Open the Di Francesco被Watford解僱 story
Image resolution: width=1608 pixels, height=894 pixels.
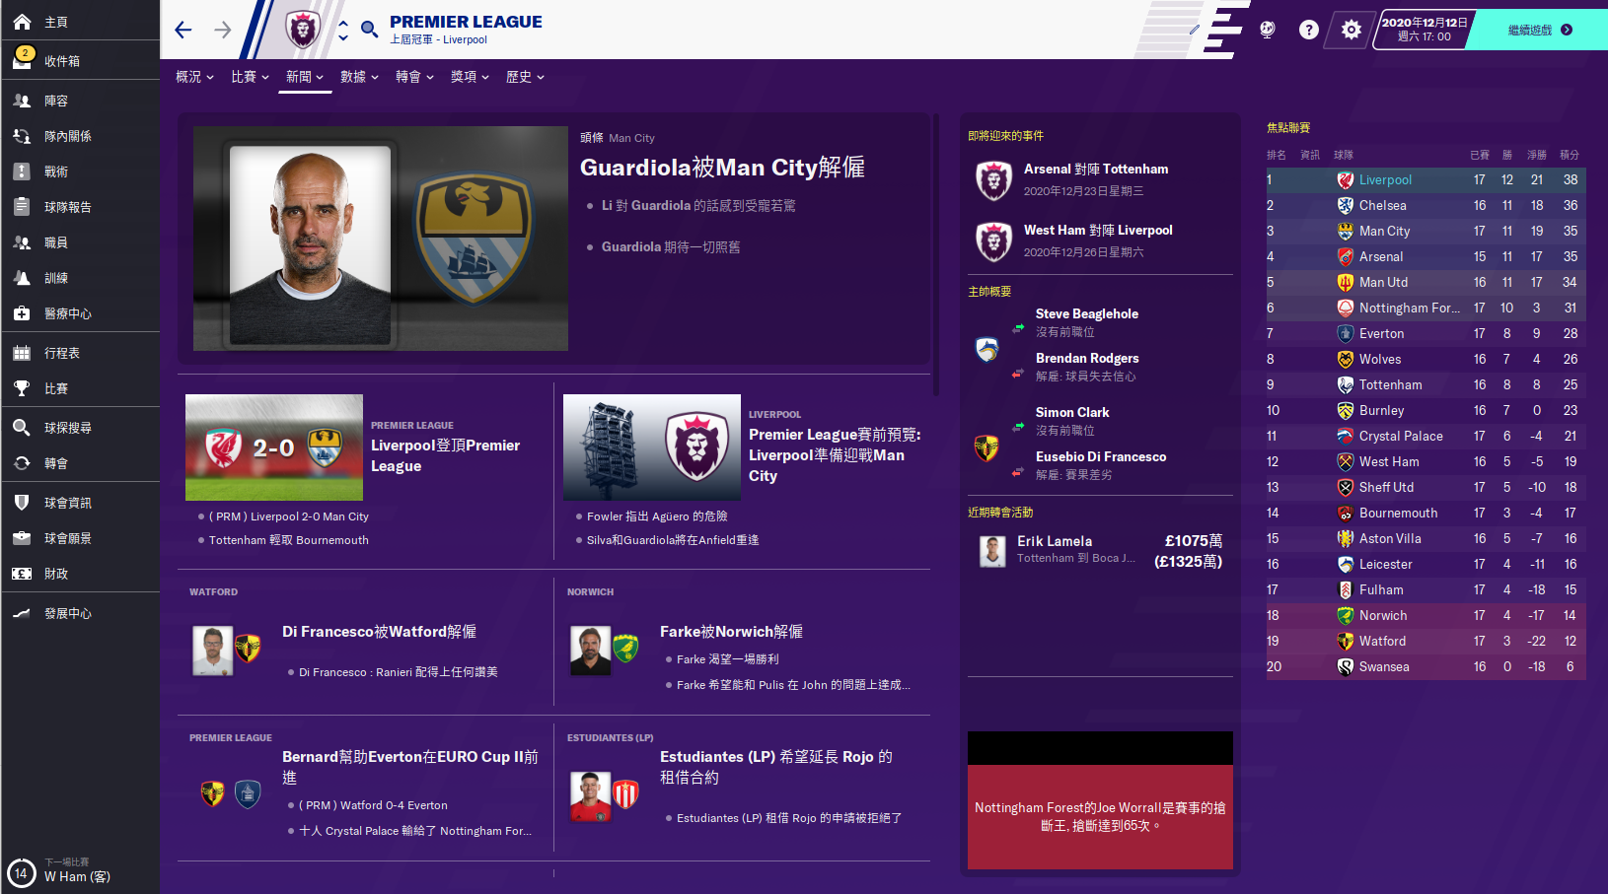(379, 632)
